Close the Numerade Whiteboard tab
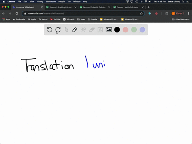Viewport: 192px width, 144px height. [42, 7]
